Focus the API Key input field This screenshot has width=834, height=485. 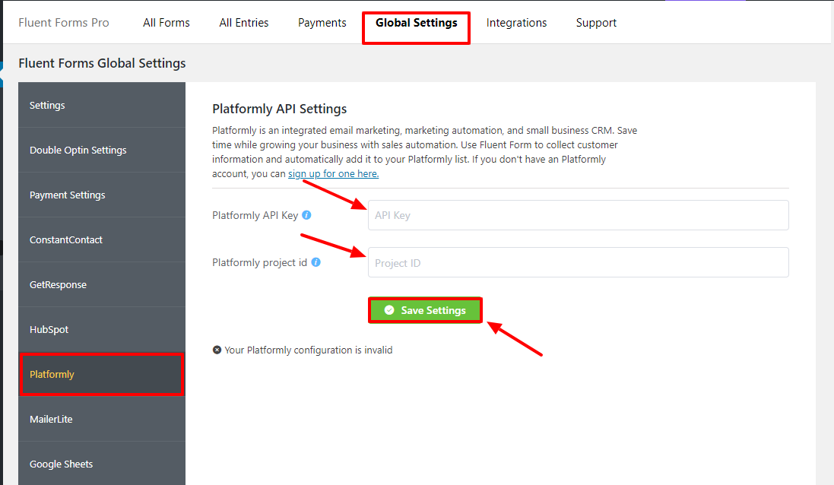578,215
